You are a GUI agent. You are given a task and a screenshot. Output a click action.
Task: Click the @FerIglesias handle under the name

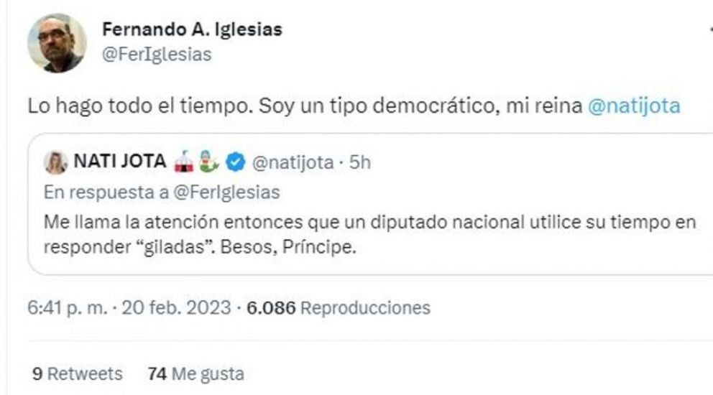(157, 55)
